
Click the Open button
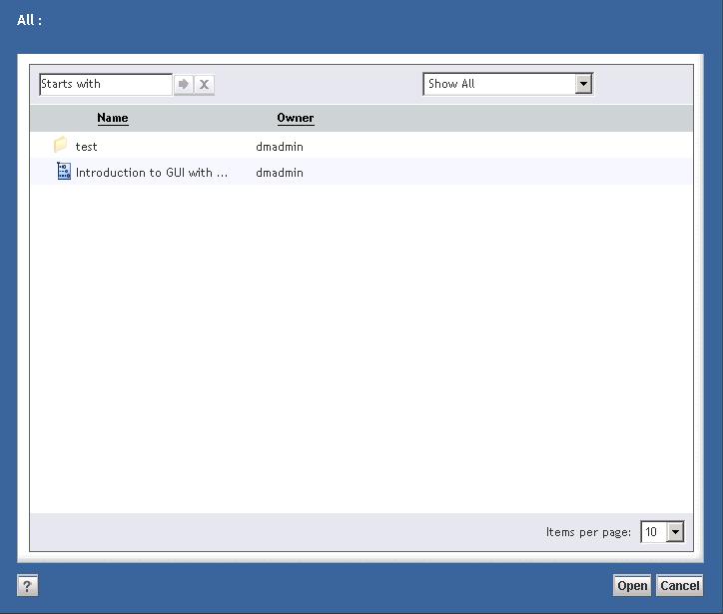(x=632, y=586)
